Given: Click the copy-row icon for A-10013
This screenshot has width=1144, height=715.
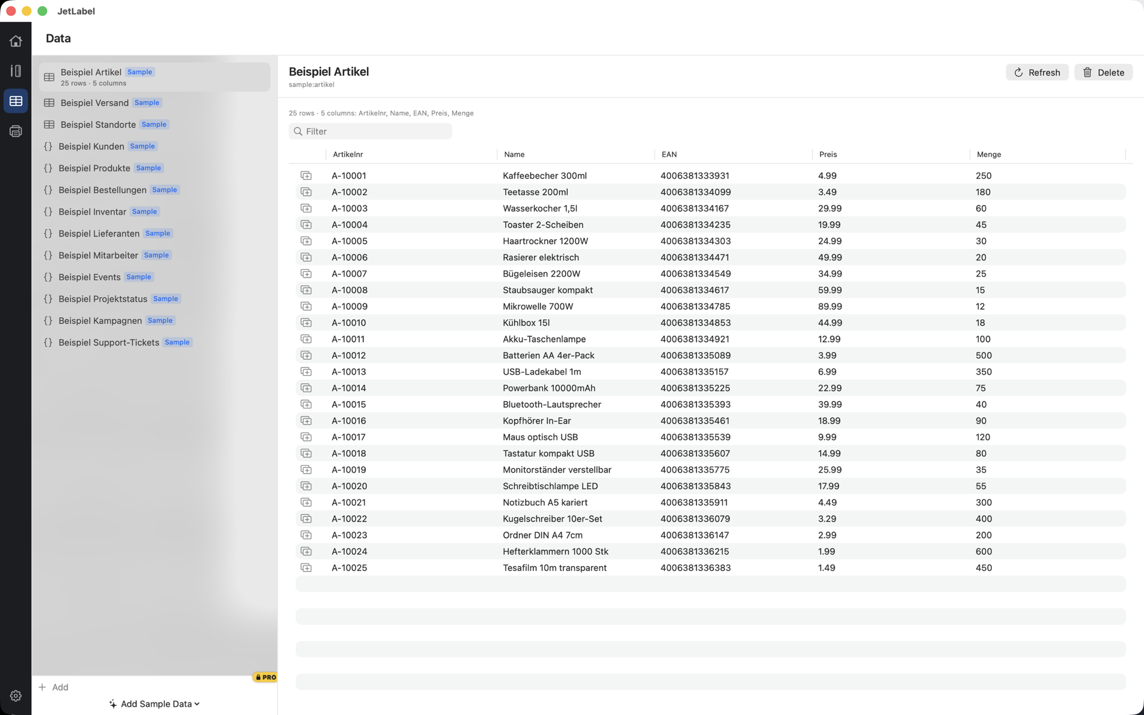Looking at the screenshot, I should click(306, 372).
